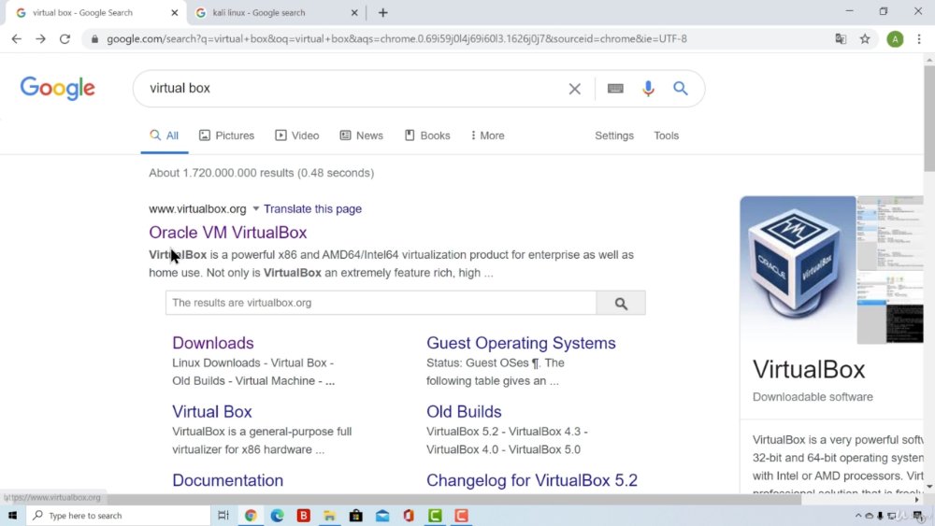Search within virtualbox.org using magnifier button
The image size is (935, 526).
coord(621,304)
